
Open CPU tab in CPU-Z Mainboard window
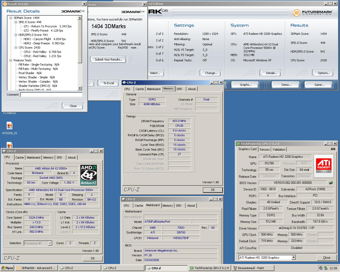(x=126, y=206)
